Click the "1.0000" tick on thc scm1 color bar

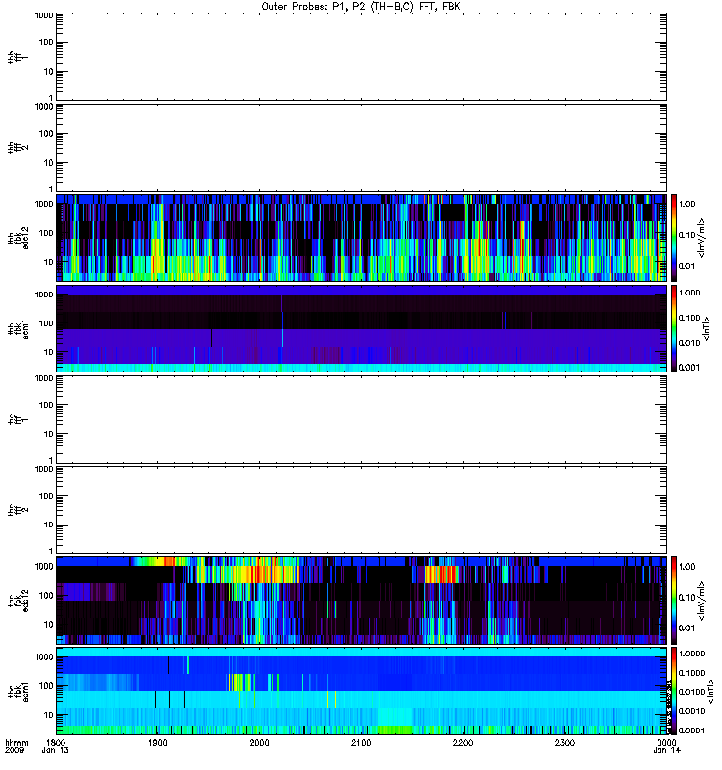point(691,654)
